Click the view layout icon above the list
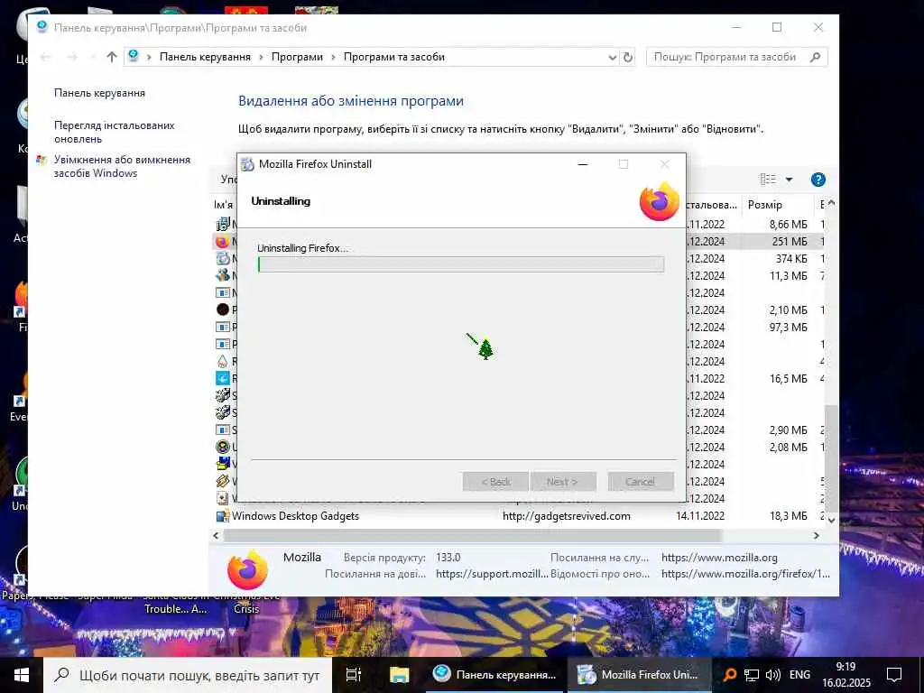 (768, 180)
